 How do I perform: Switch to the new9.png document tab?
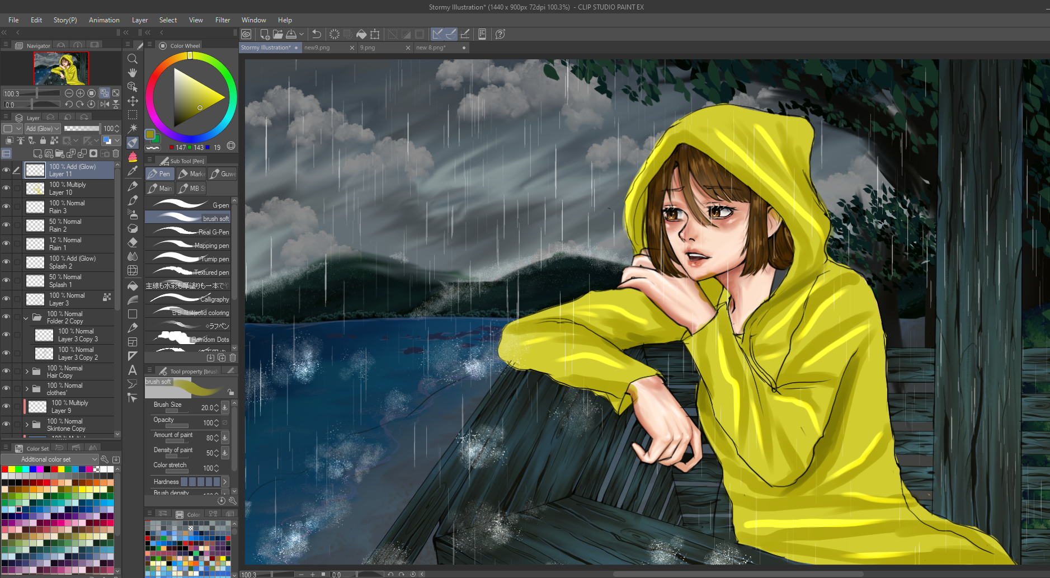click(317, 48)
